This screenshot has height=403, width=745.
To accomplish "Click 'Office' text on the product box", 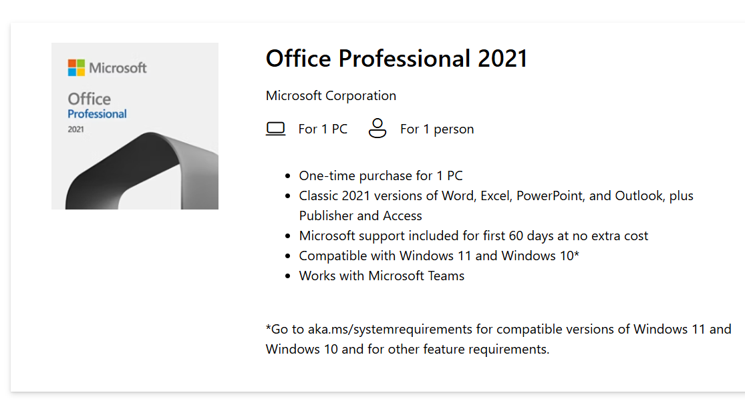I will (89, 99).
